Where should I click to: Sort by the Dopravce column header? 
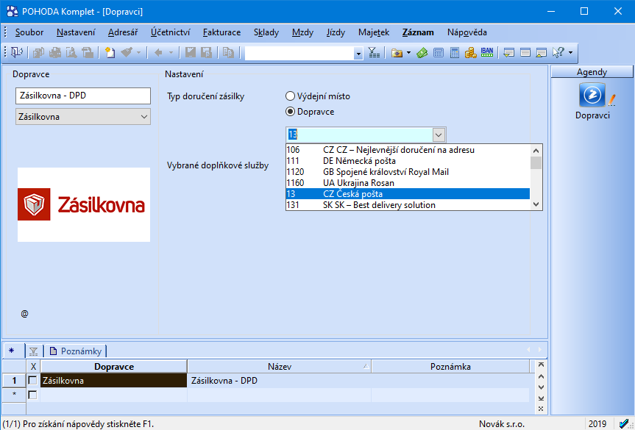pyautogui.click(x=114, y=367)
